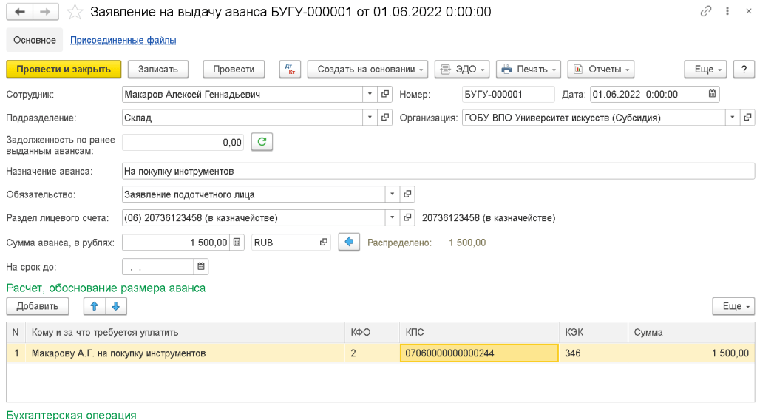Click the Назначение аванса text field

pyautogui.click(x=438, y=171)
